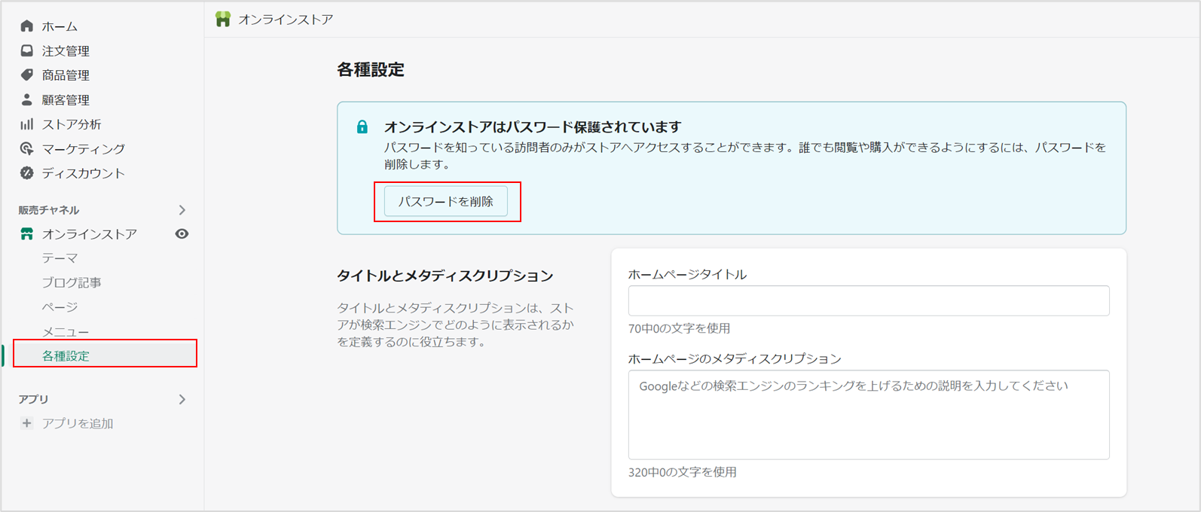Open ホーム in the sidebar
The height and width of the screenshot is (512, 1201).
point(60,26)
